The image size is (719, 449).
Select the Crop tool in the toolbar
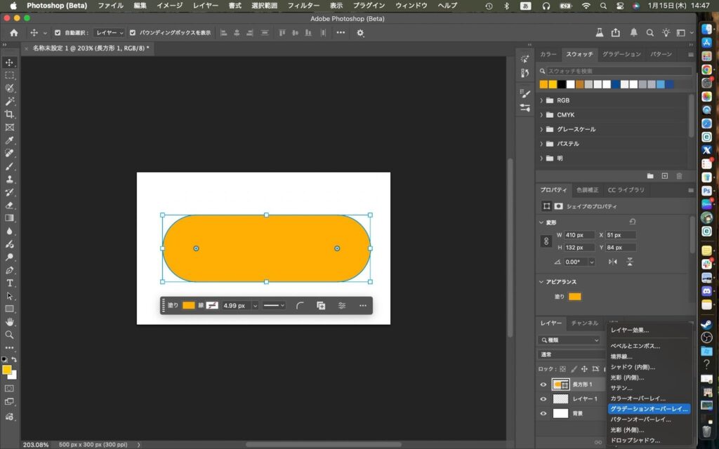(10, 114)
